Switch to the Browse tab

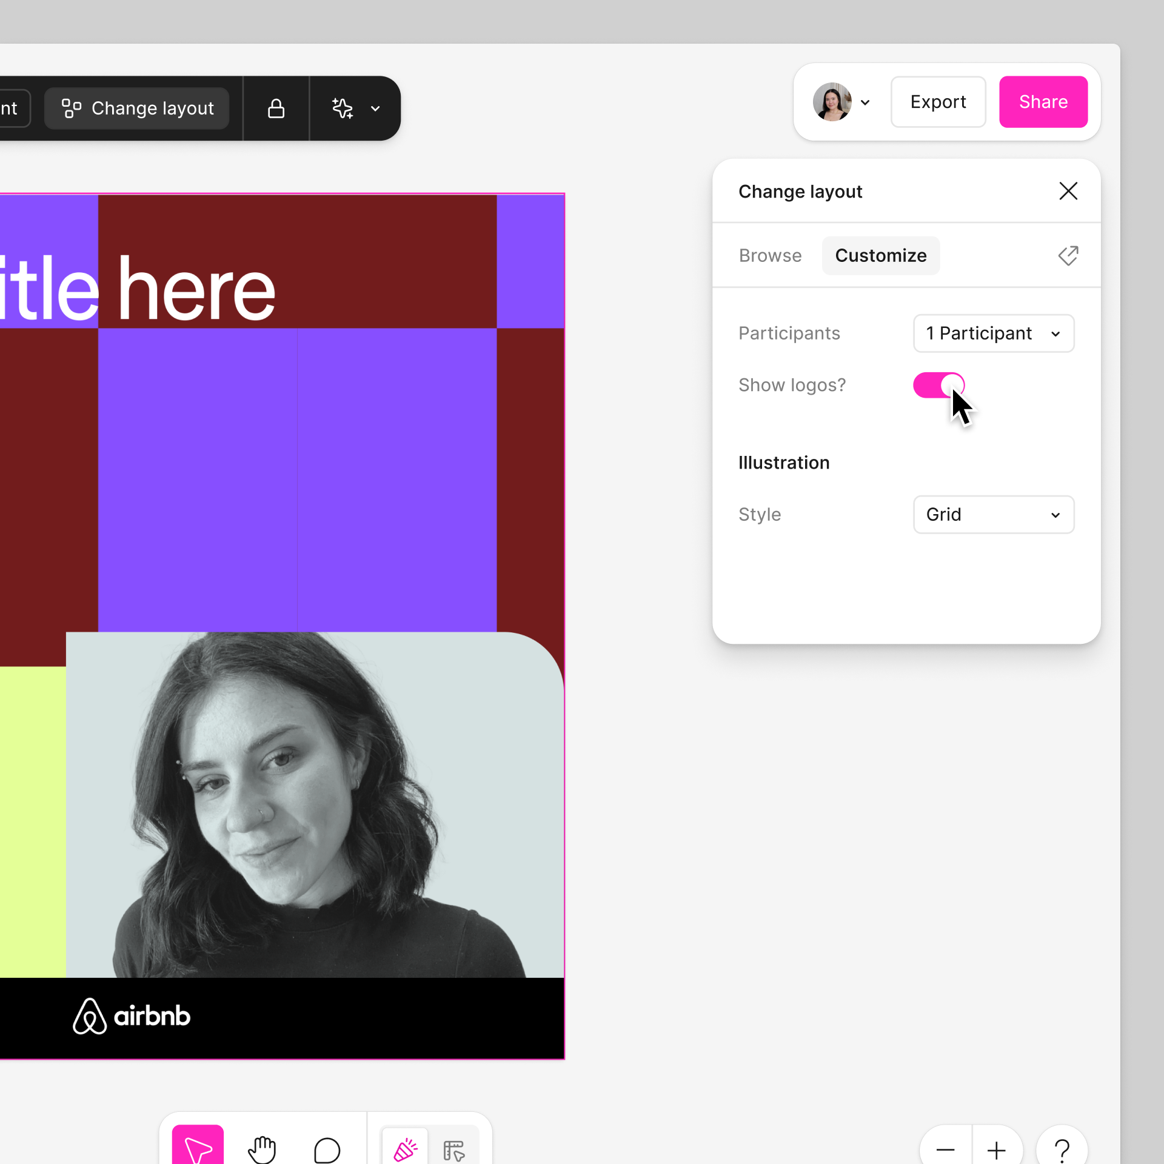(x=770, y=255)
